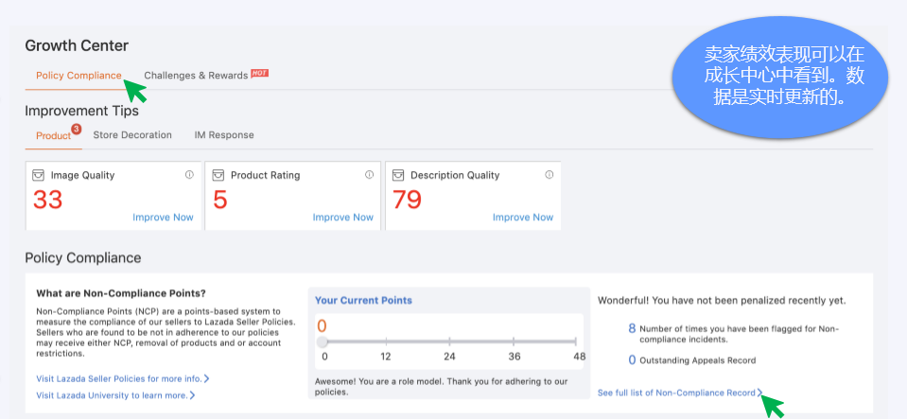The image size is (907, 419).
Task: Click the chevron after Lazada University link
Action: pyautogui.click(x=193, y=395)
